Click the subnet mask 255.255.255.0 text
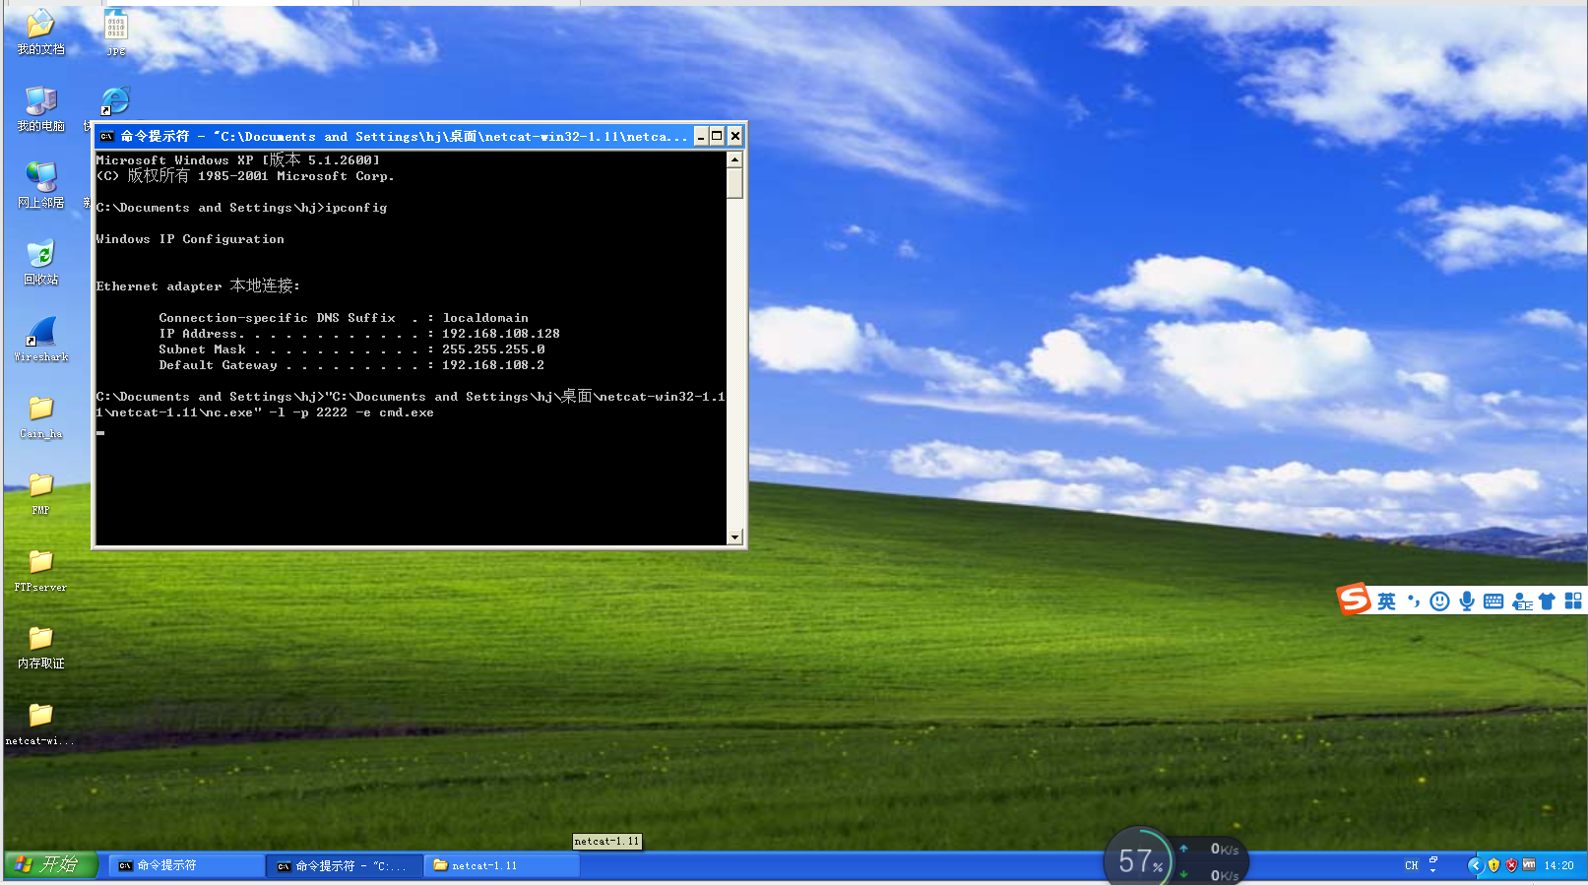Screen dimensions: 1588x885 pyautogui.click(x=493, y=349)
